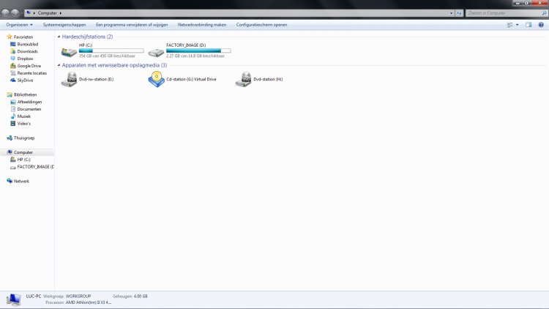
Task: Click Configuratiescherm openen
Action: tap(261, 25)
